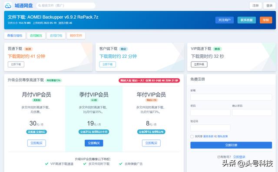Select 在线打包 option
278x172 pixels.
point(56,36)
